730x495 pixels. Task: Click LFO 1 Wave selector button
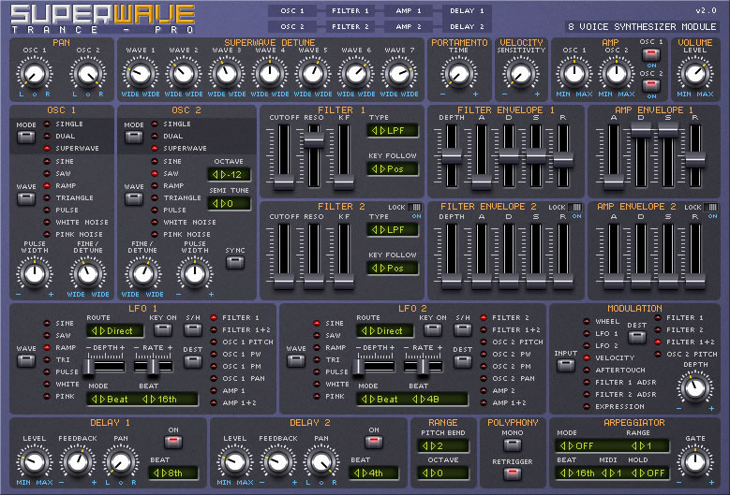(26, 360)
